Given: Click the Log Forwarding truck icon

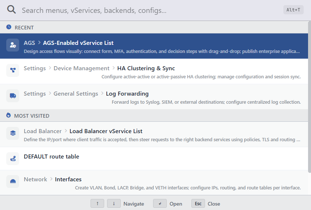Looking at the screenshot, I should coord(13,96).
